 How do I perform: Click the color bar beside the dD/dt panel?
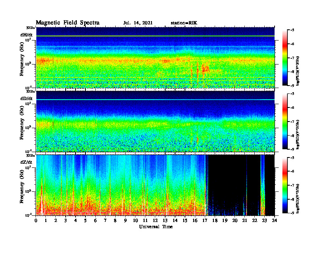point(284,122)
